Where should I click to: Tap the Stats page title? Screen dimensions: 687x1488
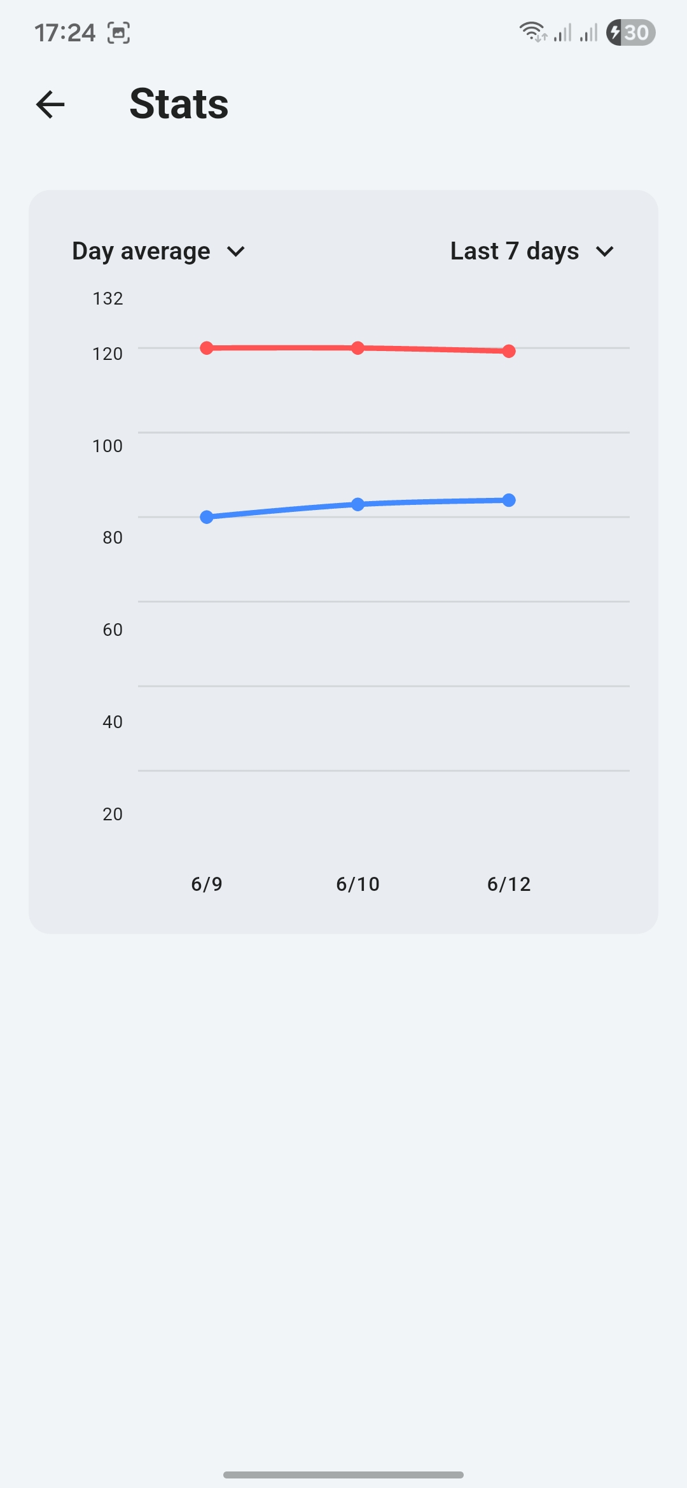point(179,104)
